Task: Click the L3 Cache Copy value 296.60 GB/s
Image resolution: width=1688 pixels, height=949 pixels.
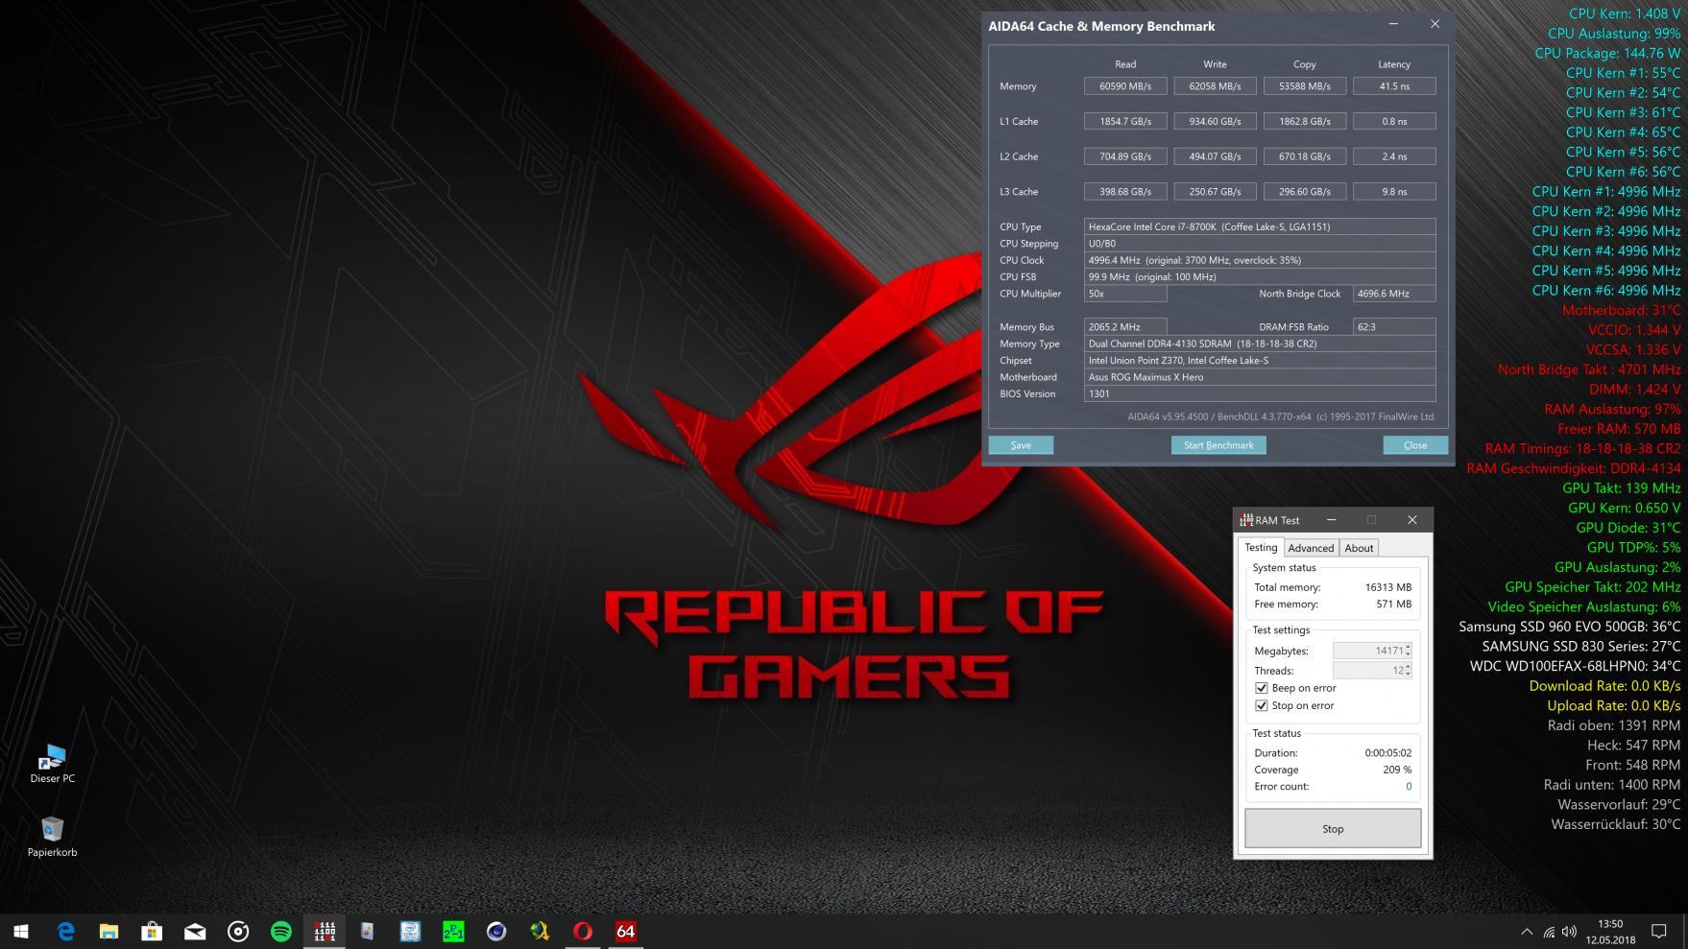Action: click(x=1305, y=192)
